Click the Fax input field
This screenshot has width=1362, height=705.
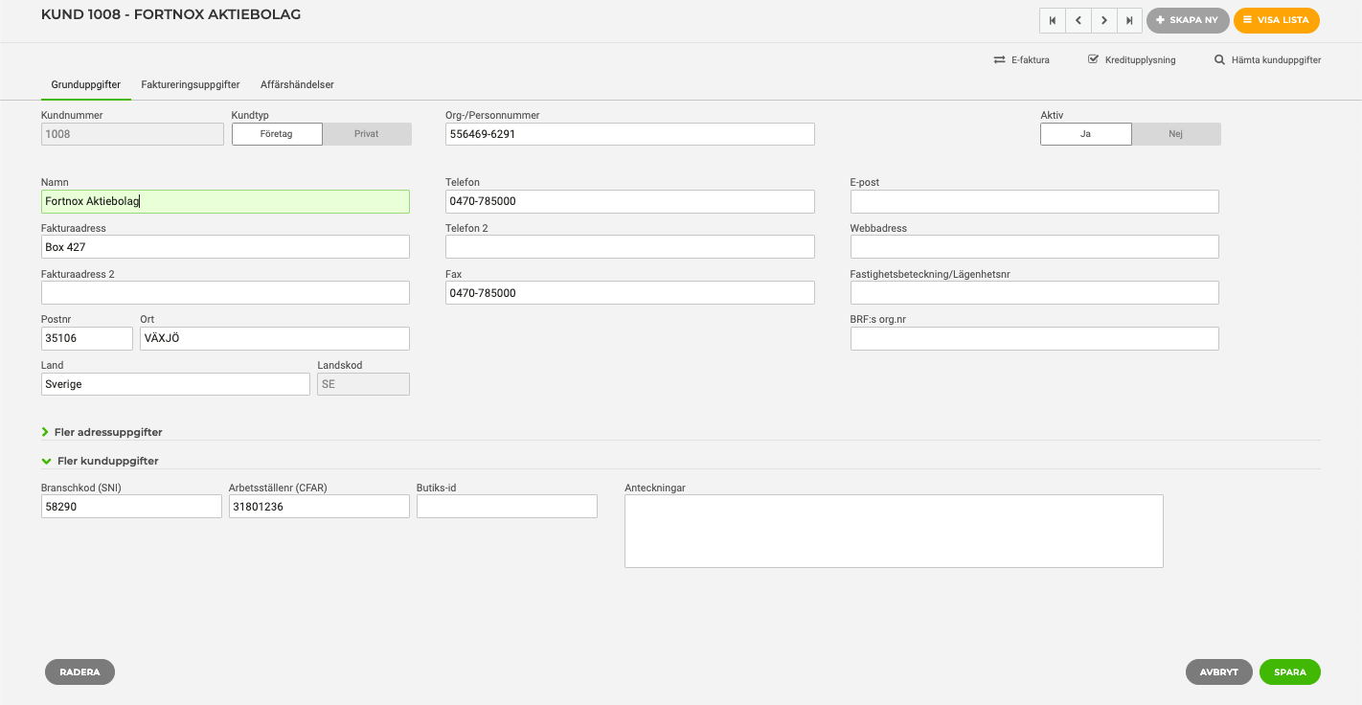[630, 293]
